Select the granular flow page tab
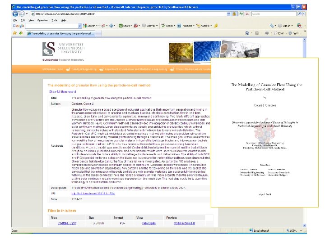325x243 pixels. point(60,33)
